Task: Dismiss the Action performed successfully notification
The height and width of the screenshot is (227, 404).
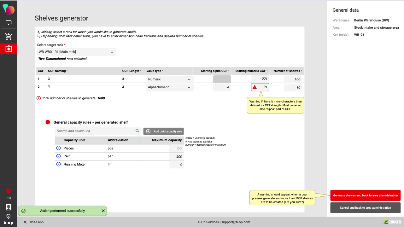Action: point(103,211)
